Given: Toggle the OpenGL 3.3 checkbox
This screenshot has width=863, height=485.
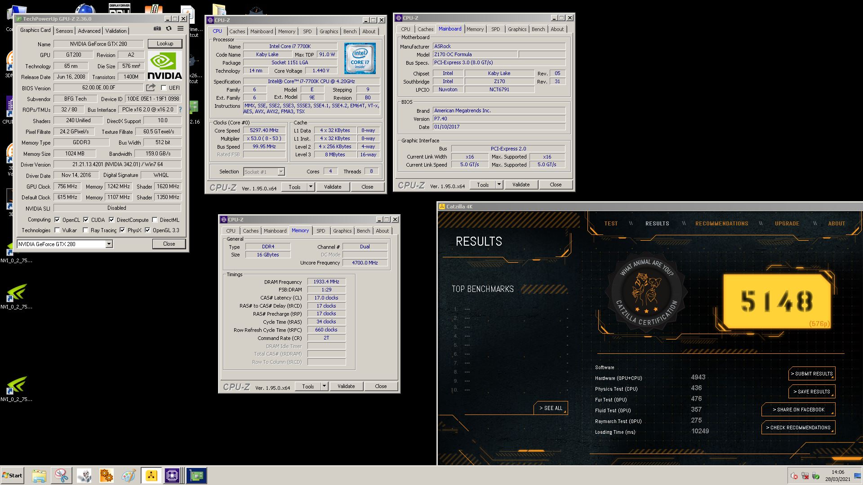Looking at the screenshot, I should [147, 230].
